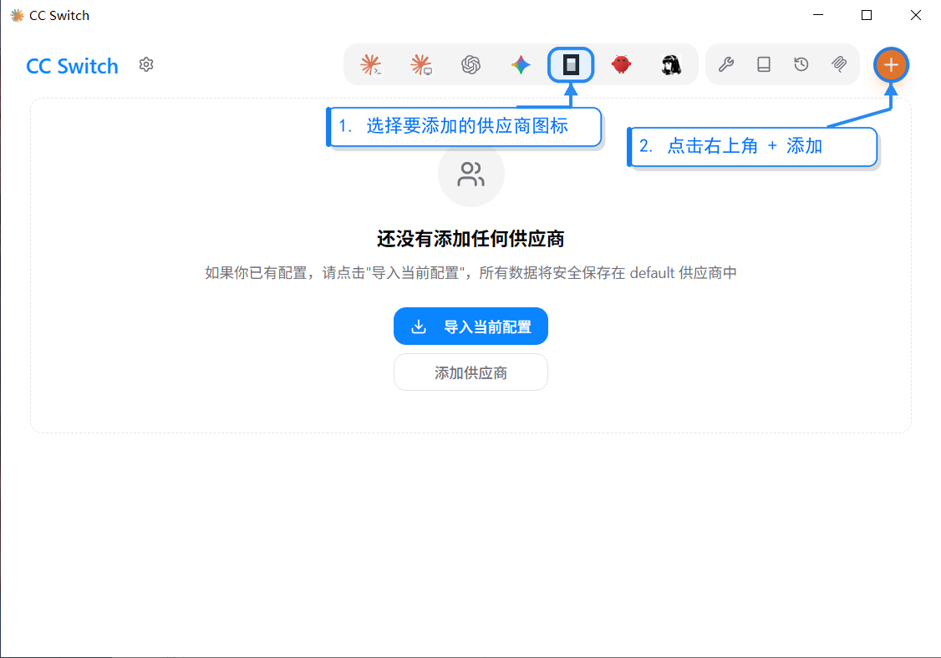The height and width of the screenshot is (658, 941).
Task: Open settings via the gear icon
Action: [146, 64]
